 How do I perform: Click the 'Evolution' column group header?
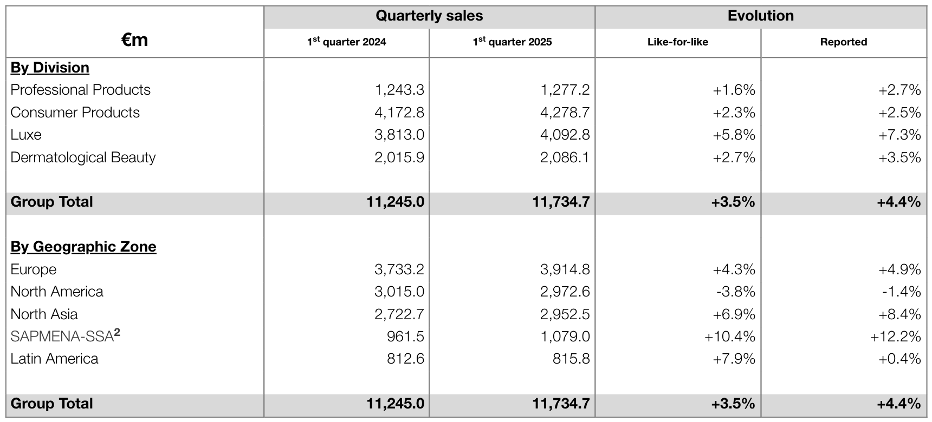[x=761, y=16]
